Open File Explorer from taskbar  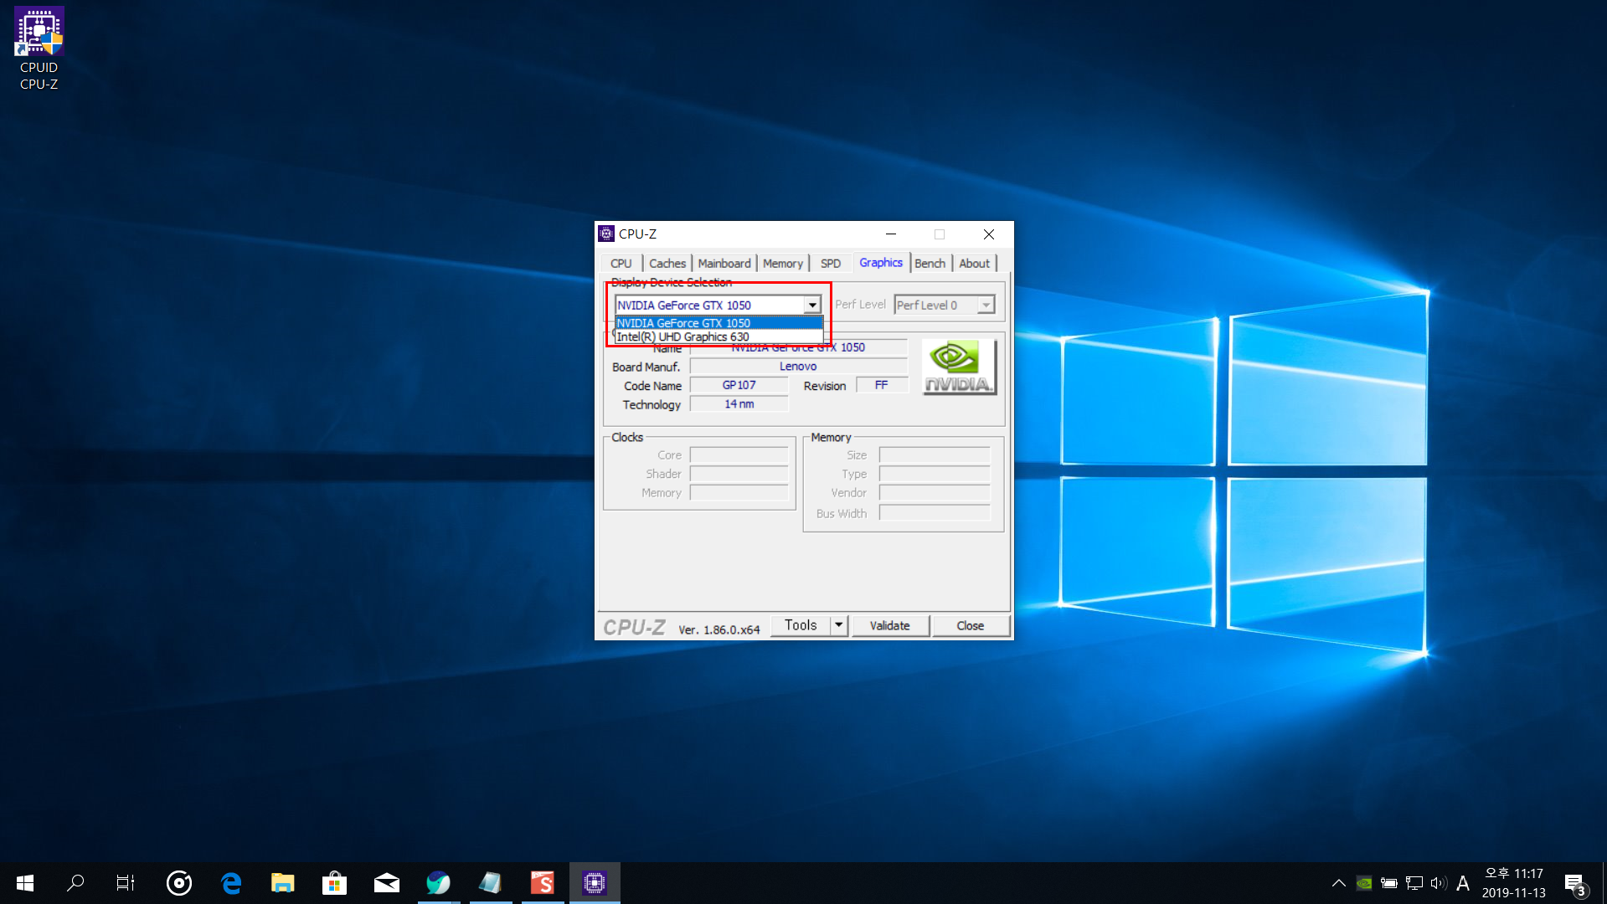[x=282, y=883]
